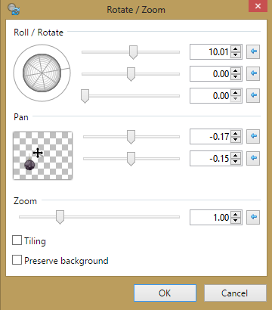272x310 pixels.
Task: Click the angle slider thumb
Action: [133, 52]
